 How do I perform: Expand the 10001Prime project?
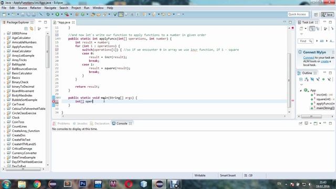4,34
